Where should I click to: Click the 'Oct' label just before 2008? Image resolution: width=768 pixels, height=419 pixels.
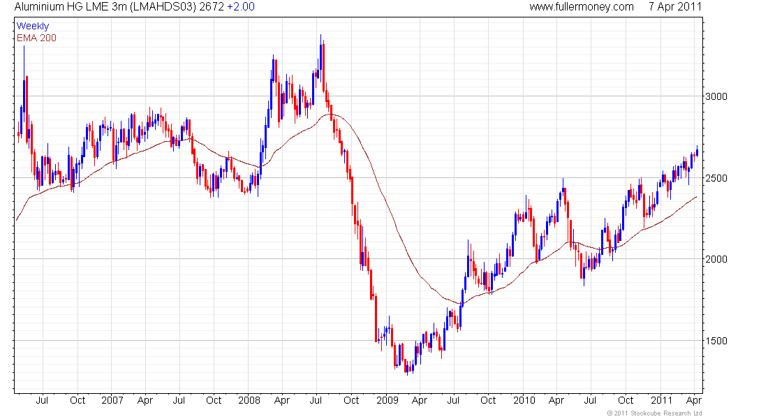pyautogui.click(x=214, y=400)
